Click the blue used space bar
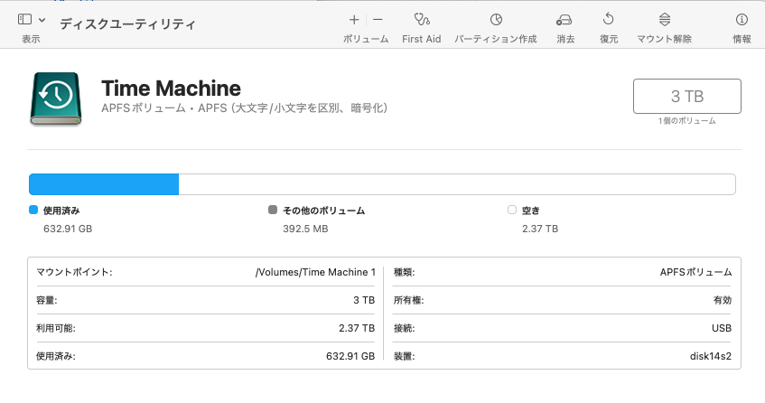 click(x=104, y=184)
